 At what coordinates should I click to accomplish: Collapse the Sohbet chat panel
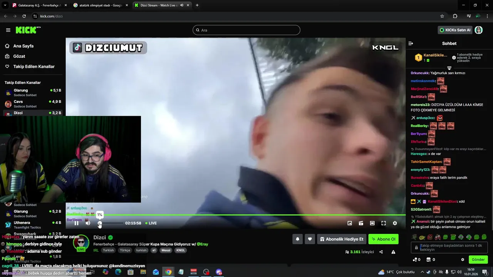pyautogui.click(x=411, y=43)
